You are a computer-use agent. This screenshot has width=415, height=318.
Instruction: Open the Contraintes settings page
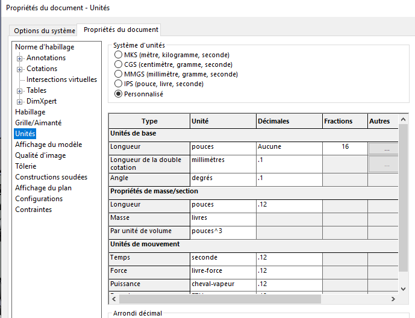34,210
